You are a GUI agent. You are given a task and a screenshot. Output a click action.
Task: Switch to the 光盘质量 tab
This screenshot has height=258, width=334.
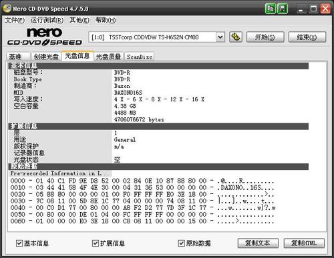click(108, 57)
